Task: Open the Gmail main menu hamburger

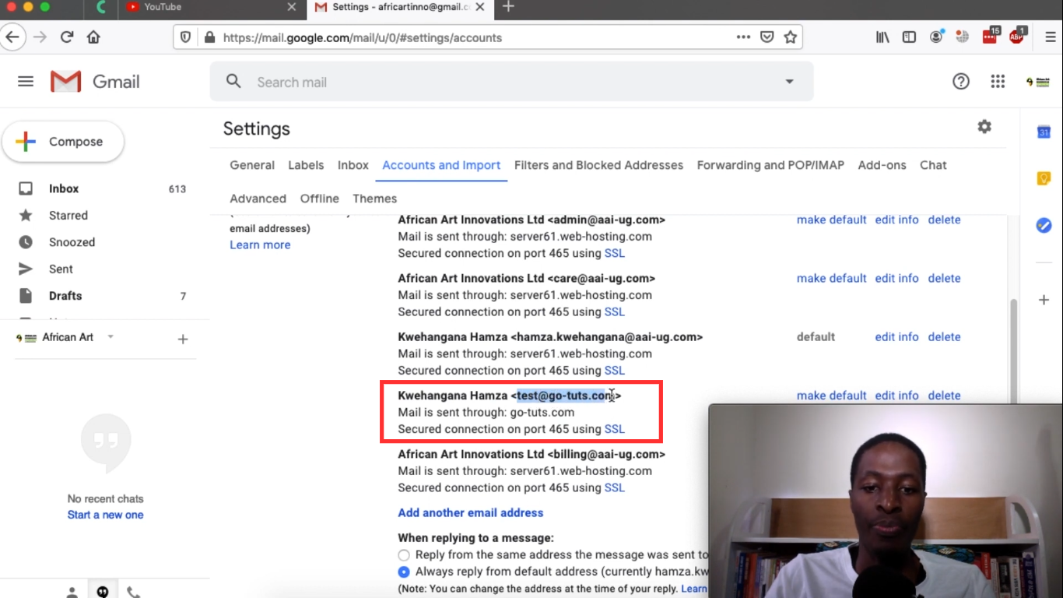Action: 26,82
